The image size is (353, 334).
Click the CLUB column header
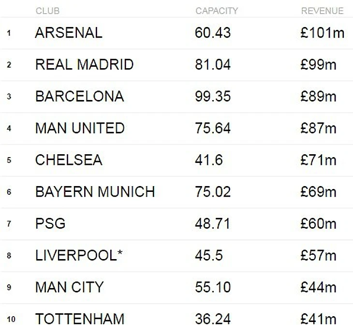click(47, 11)
